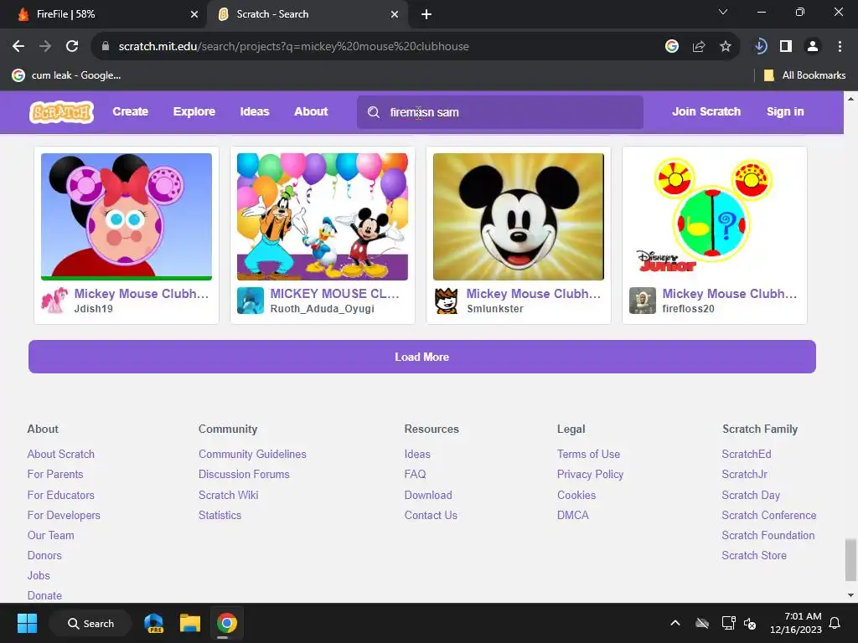The height and width of the screenshot is (643, 858).
Task: Open the Minnie Mouse project thumbnail
Action: 127,217
